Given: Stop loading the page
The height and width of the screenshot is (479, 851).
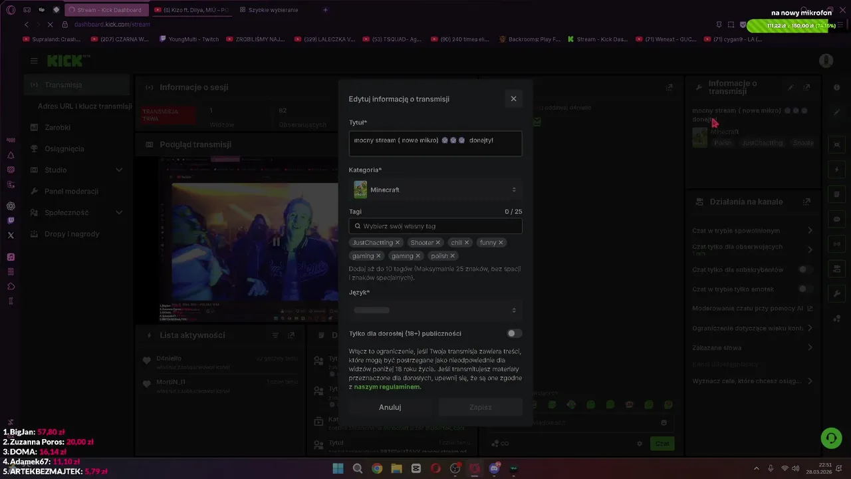Looking at the screenshot, I should point(51,25).
